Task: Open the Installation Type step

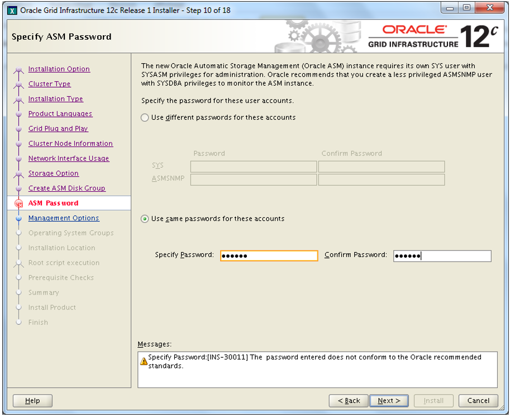Action: (x=55, y=99)
